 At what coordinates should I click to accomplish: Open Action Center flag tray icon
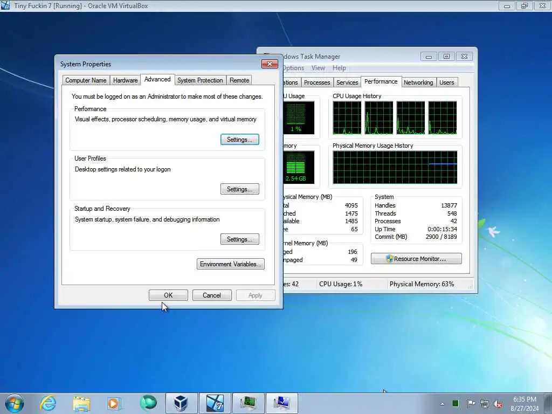471,403
